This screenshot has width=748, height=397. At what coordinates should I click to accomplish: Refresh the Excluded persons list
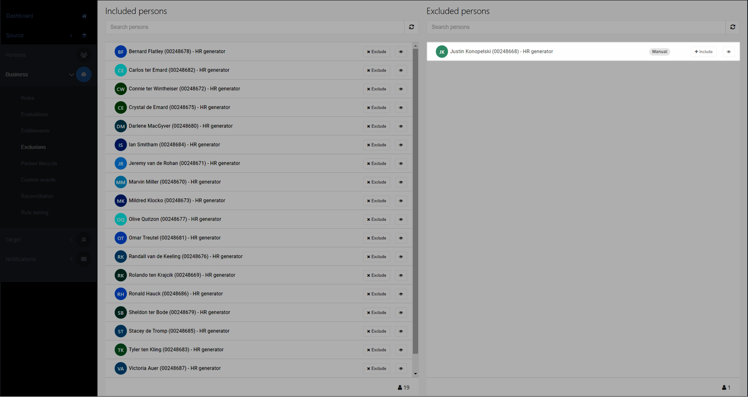732,27
